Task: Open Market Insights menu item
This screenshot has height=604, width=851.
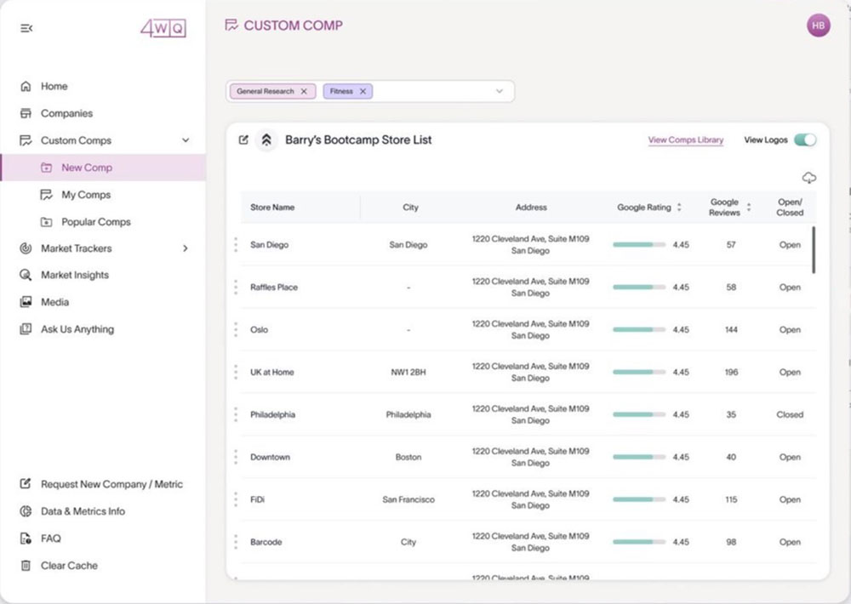Action: point(75,275)
